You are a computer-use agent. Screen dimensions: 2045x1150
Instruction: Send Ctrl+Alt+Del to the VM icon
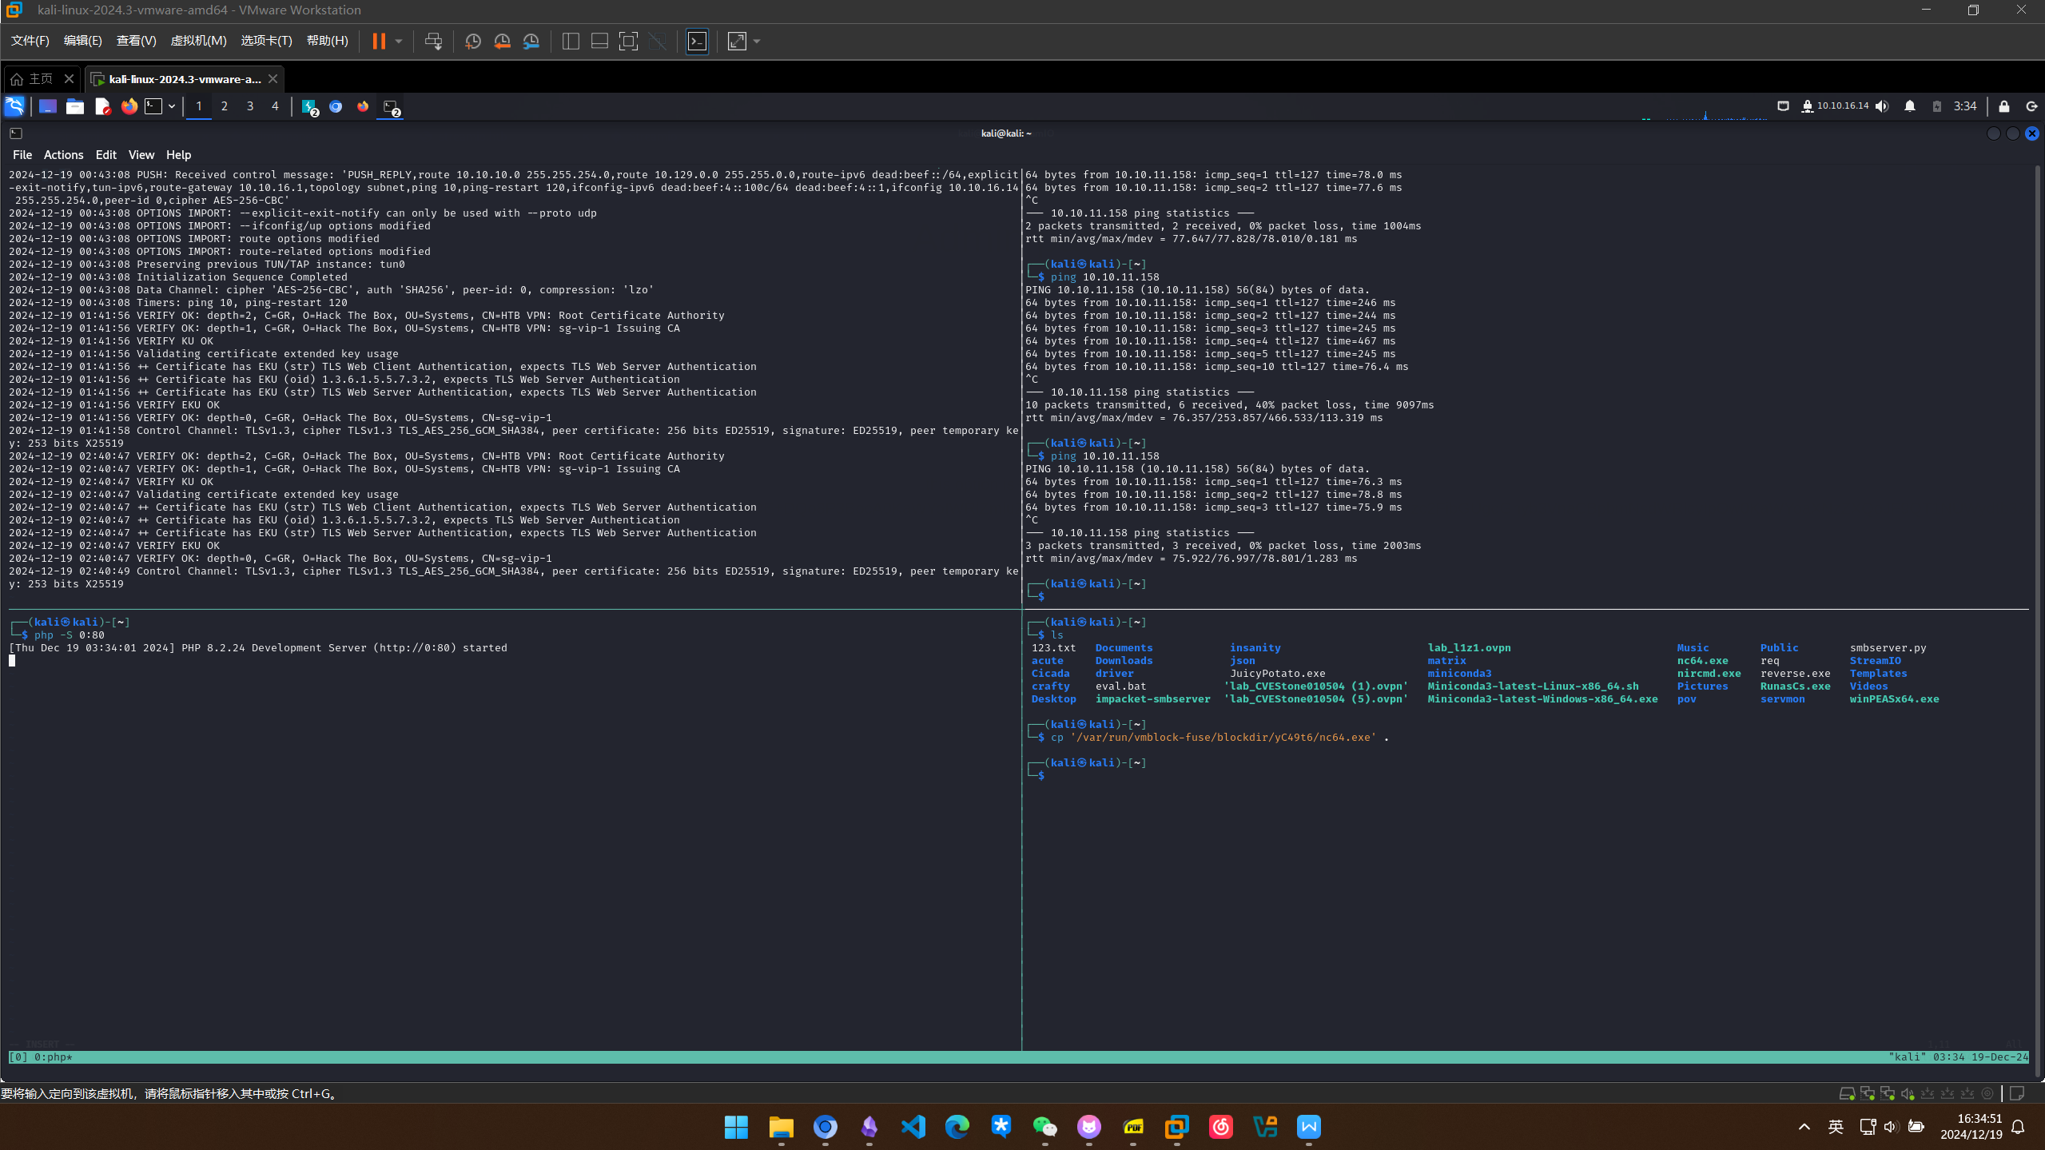pos(433,42)
